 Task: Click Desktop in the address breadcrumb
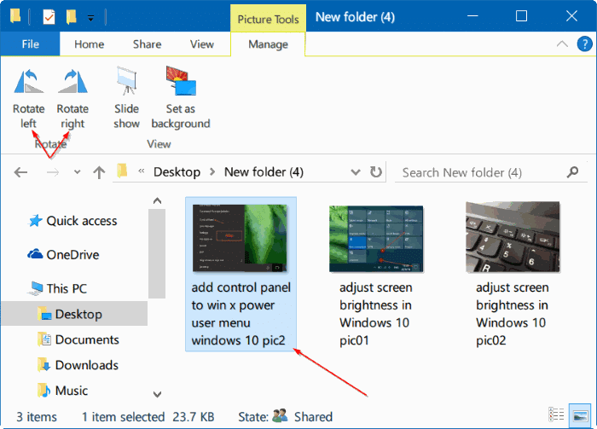pyautogui.click(x=177, y=172)
